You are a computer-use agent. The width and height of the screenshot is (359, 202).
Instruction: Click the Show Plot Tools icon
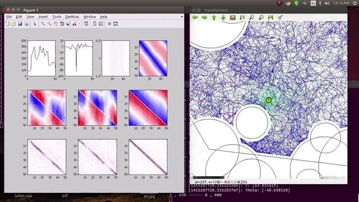point(116,24)
